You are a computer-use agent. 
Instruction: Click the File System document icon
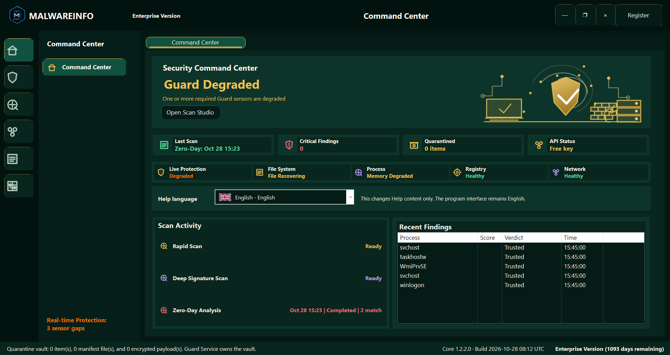point(260,172)
